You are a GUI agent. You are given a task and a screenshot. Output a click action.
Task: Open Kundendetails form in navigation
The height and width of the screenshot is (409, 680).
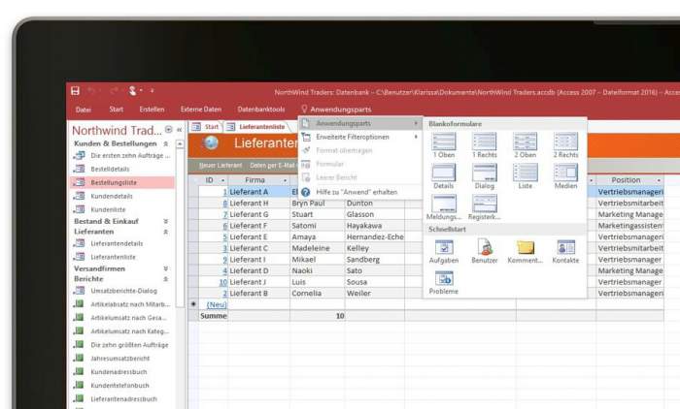click(x=112, y=196)
